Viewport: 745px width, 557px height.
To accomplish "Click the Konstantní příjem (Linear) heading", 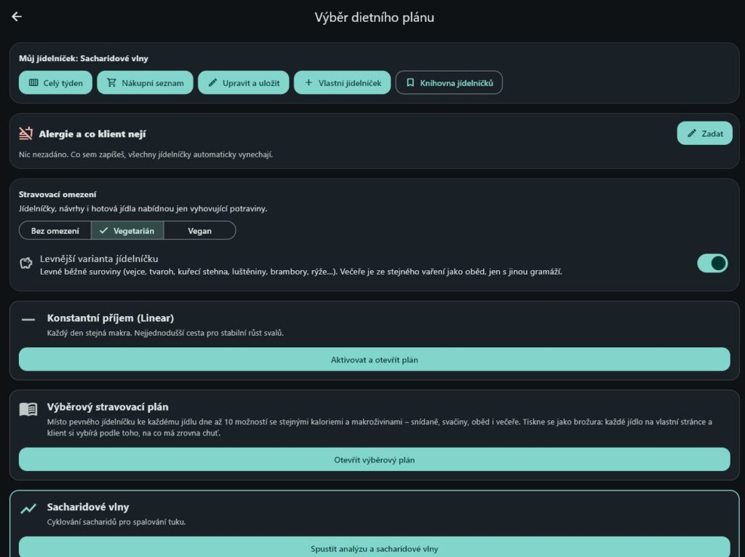I will (x=111, y=317).
